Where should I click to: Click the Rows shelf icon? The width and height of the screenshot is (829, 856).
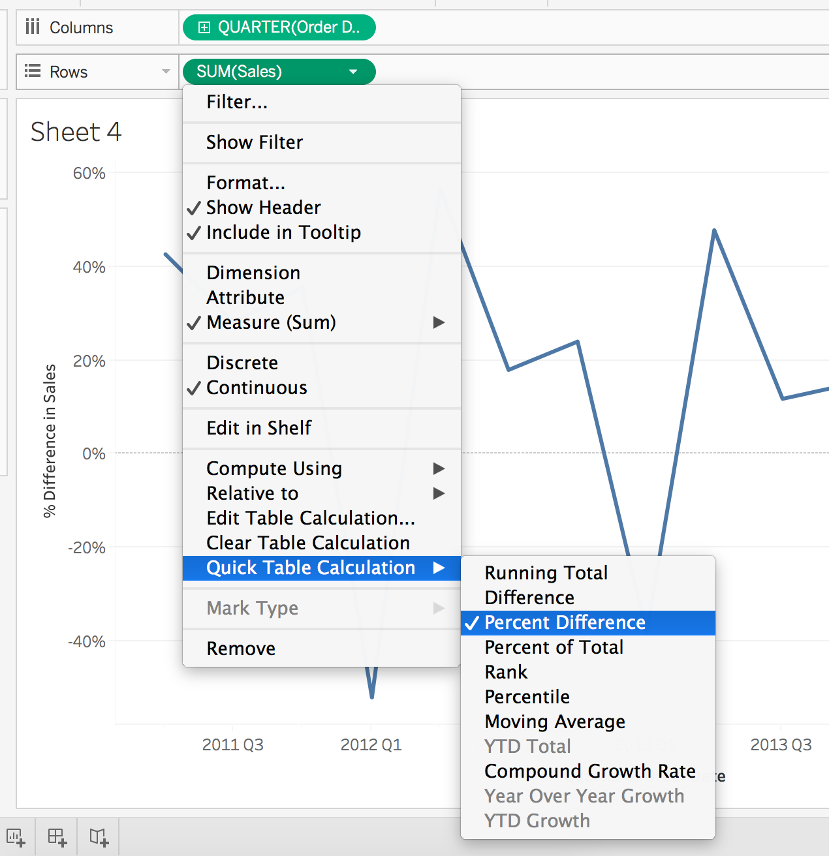[32, 71]
